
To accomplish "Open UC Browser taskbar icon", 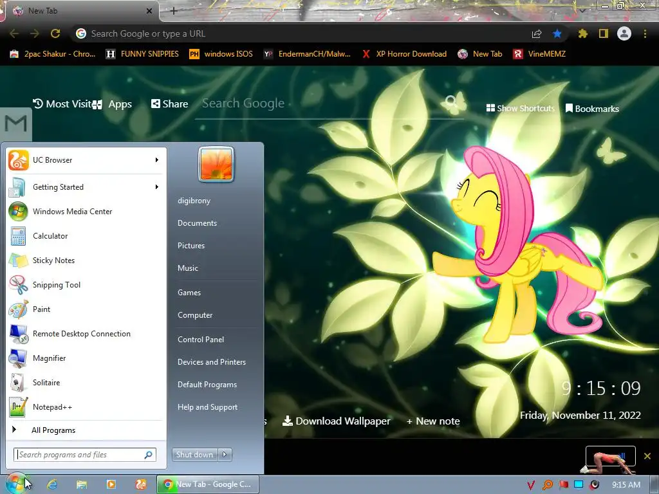I will click(141, 484).
